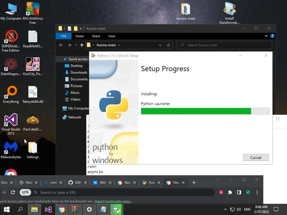The width and height of the screenshot is (287, 215).
Task: Go back in File Explorer
Action: (x=61, y=45)
